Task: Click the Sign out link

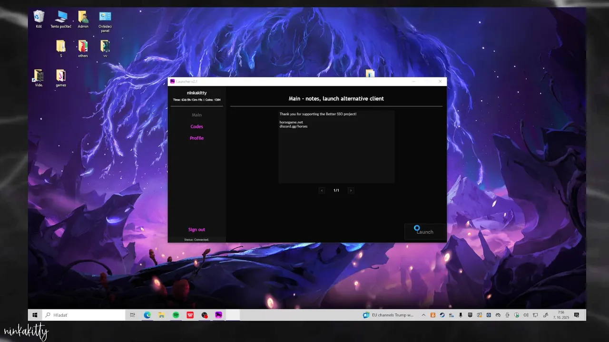Action: pyautogui.click(x=196, y=229)
